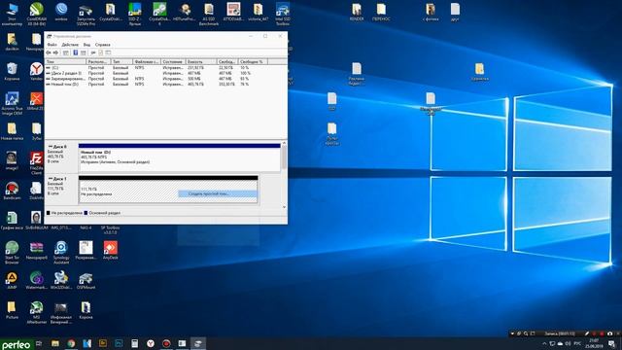The image size is (622, 350).
Task: Click the Back arrow in Disk Management toolbar
Action: tap(49, 52)
